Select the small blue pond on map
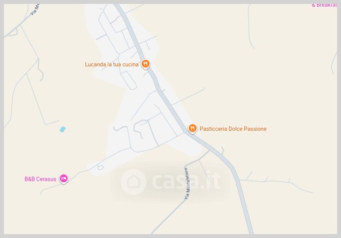This screenshot has height=238, width=341. click(62, 129)
